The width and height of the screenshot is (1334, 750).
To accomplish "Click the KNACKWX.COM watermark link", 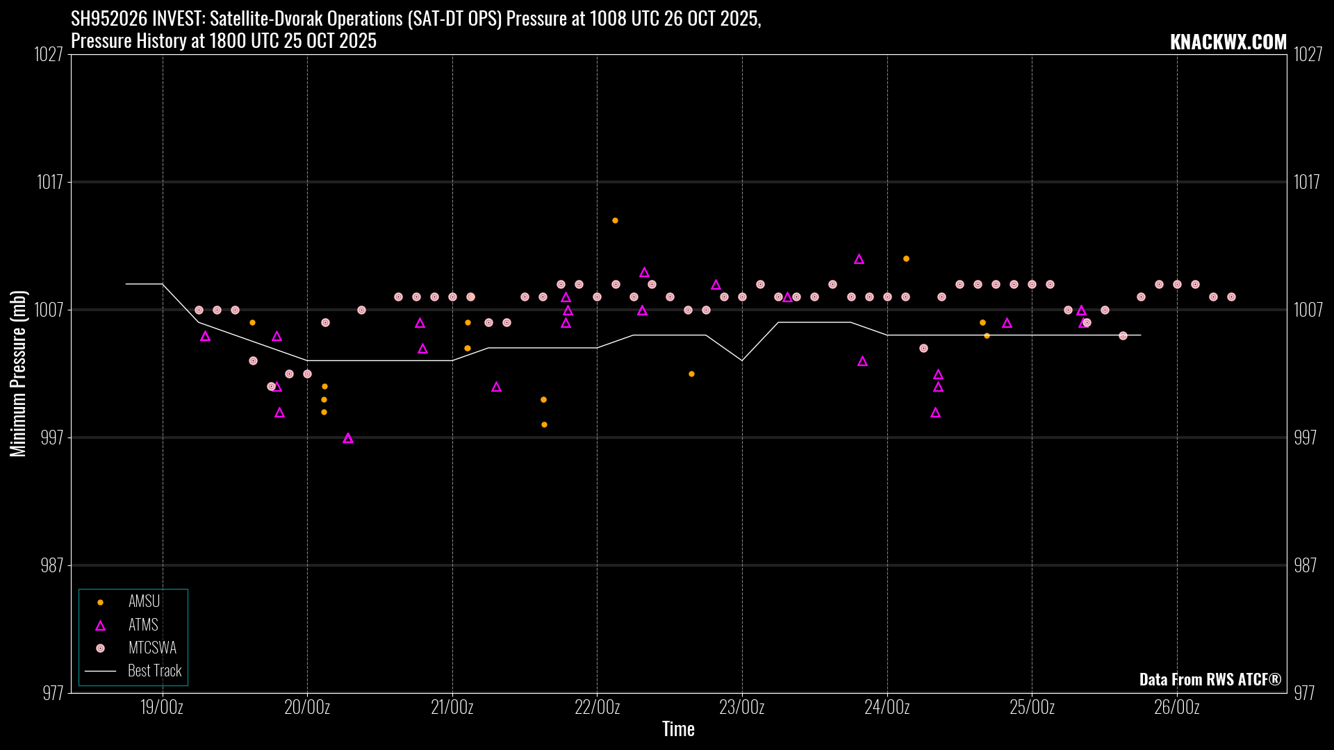I will (x=1228, y=42).
